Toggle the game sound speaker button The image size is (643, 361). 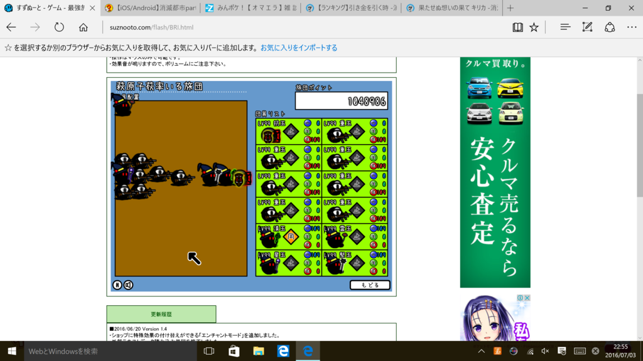[x=128, y=285]
